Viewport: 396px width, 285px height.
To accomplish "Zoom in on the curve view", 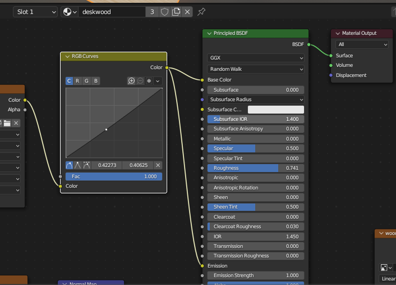I will [131, 81].
